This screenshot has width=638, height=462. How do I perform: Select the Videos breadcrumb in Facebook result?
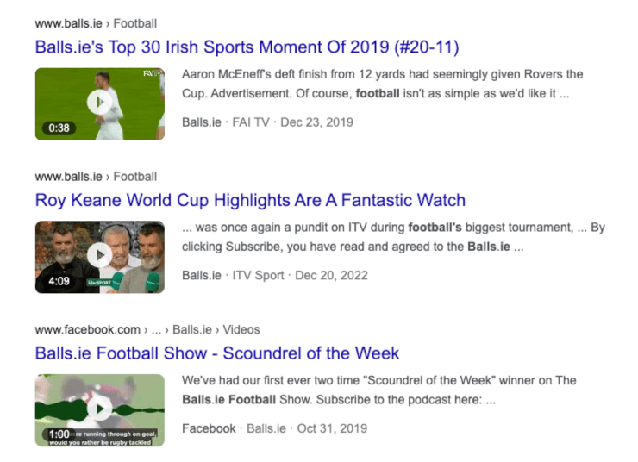coord(241,329)
